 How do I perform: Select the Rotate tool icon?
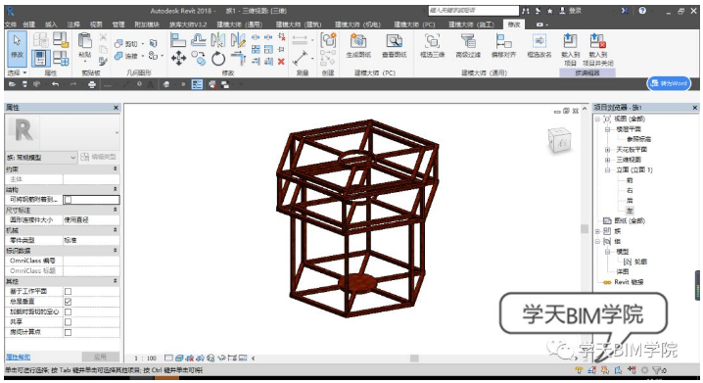coord(218,59)
